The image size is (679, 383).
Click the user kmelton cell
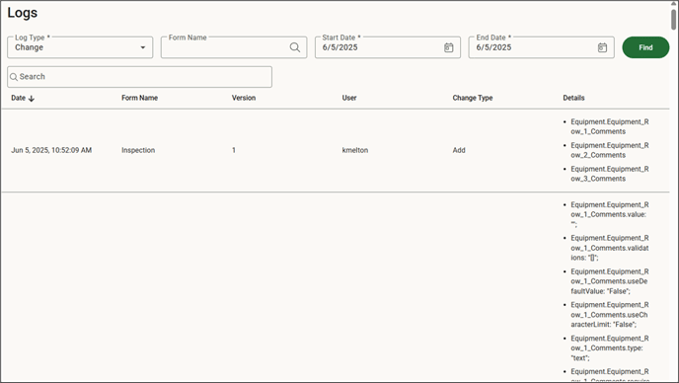tap(355, 150)
